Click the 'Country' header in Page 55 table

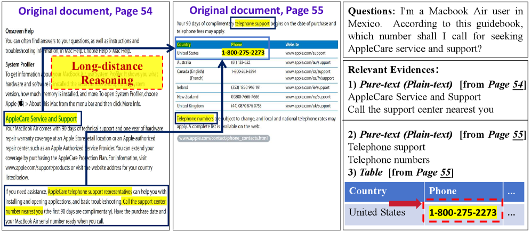pos(184,44)
